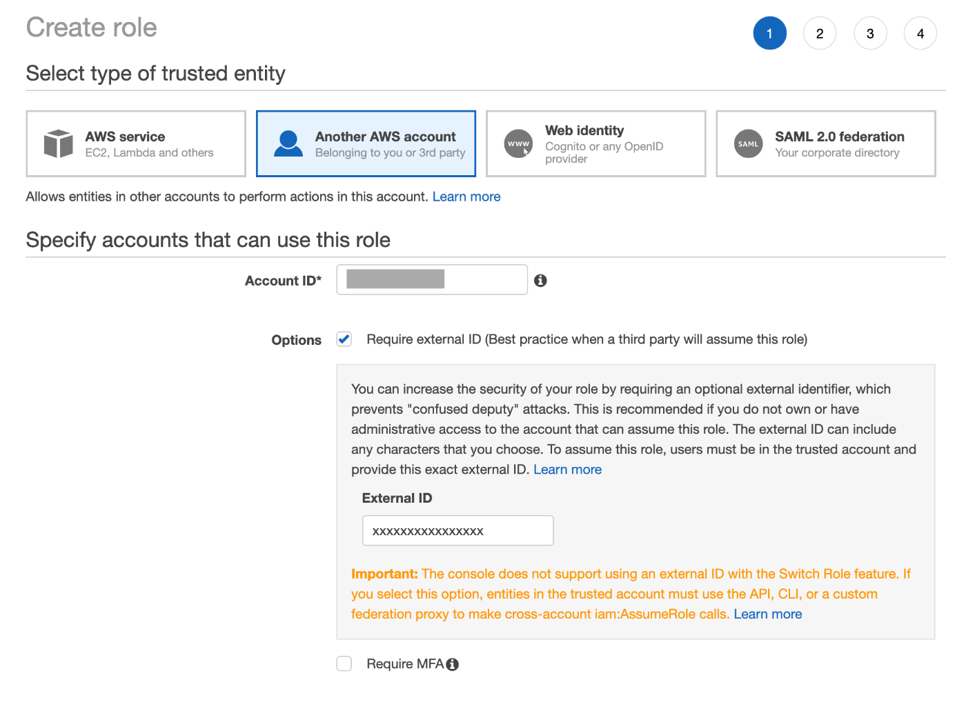Select the Another AWS account card
The image size is (966, 722).
pos(366,143)
